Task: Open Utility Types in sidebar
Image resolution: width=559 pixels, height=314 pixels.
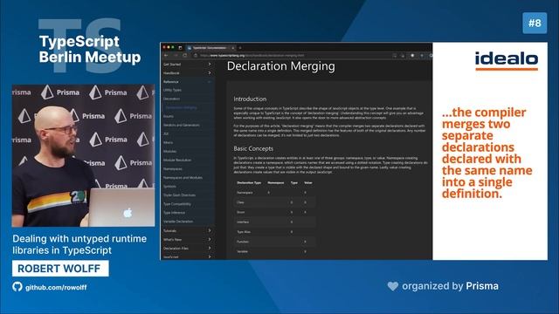Action: tap(173, 90)
